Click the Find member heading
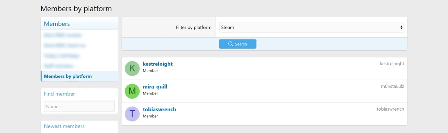The image size is (448, 133). click(59, 94)
